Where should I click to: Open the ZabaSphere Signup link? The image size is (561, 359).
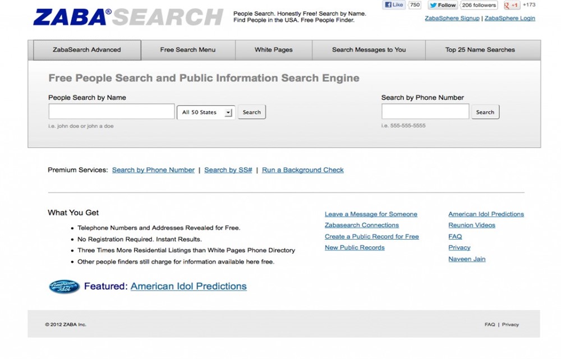click(452, 19)
